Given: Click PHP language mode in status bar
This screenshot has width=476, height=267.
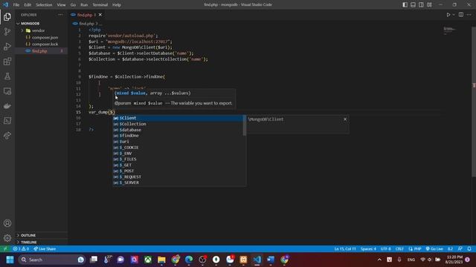Looking at the screenshot, I should [x=415, y=249].
